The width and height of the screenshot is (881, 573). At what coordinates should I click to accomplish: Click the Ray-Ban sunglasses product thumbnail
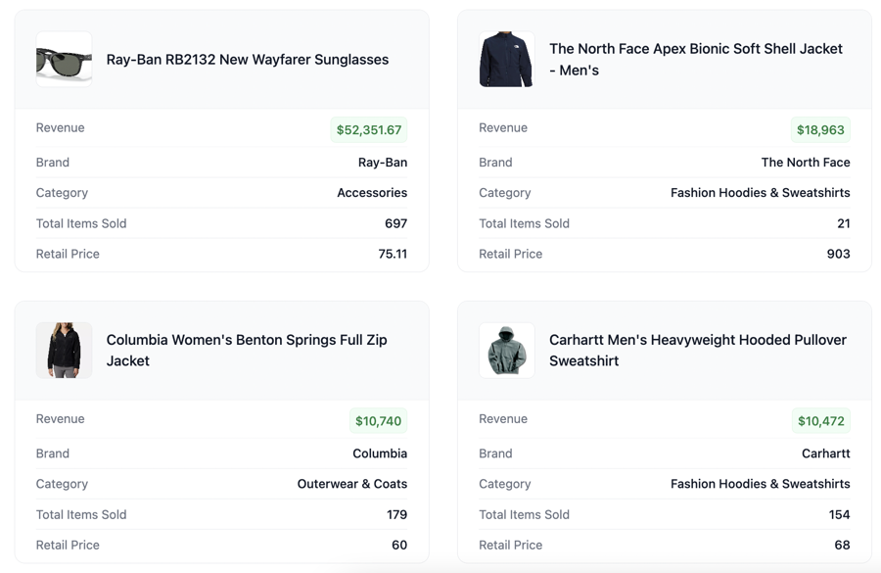(64, 60)
